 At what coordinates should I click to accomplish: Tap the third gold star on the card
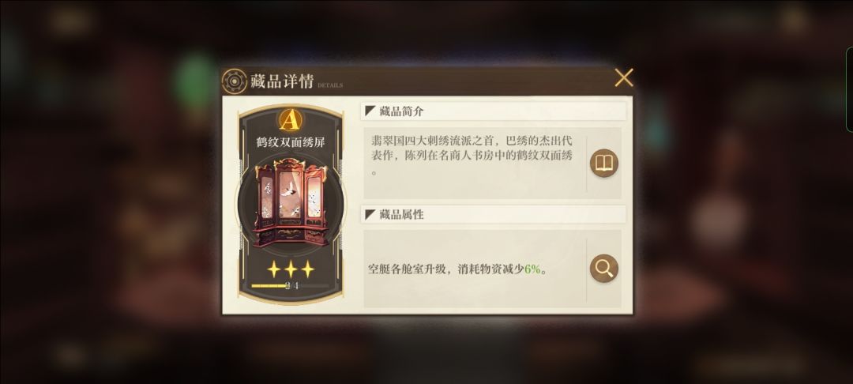[308, 269]
